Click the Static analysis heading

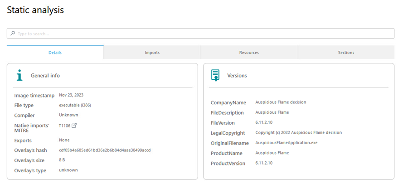35,10
